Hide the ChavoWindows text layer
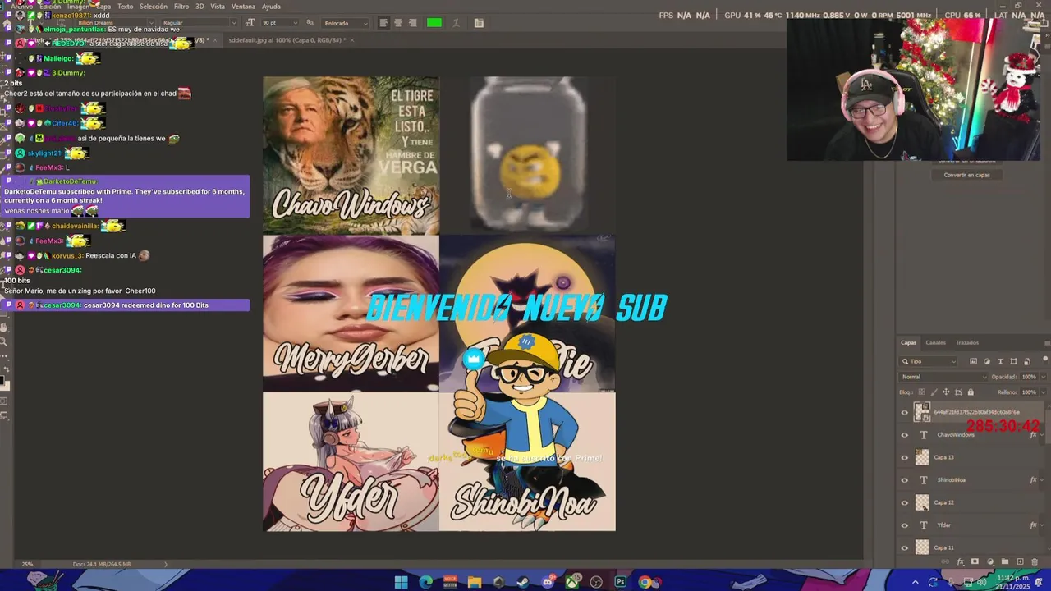 [x=905, y=435]
